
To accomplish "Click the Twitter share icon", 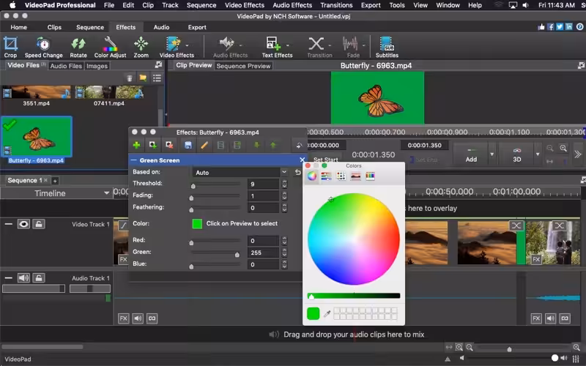I will click(560, 27).
